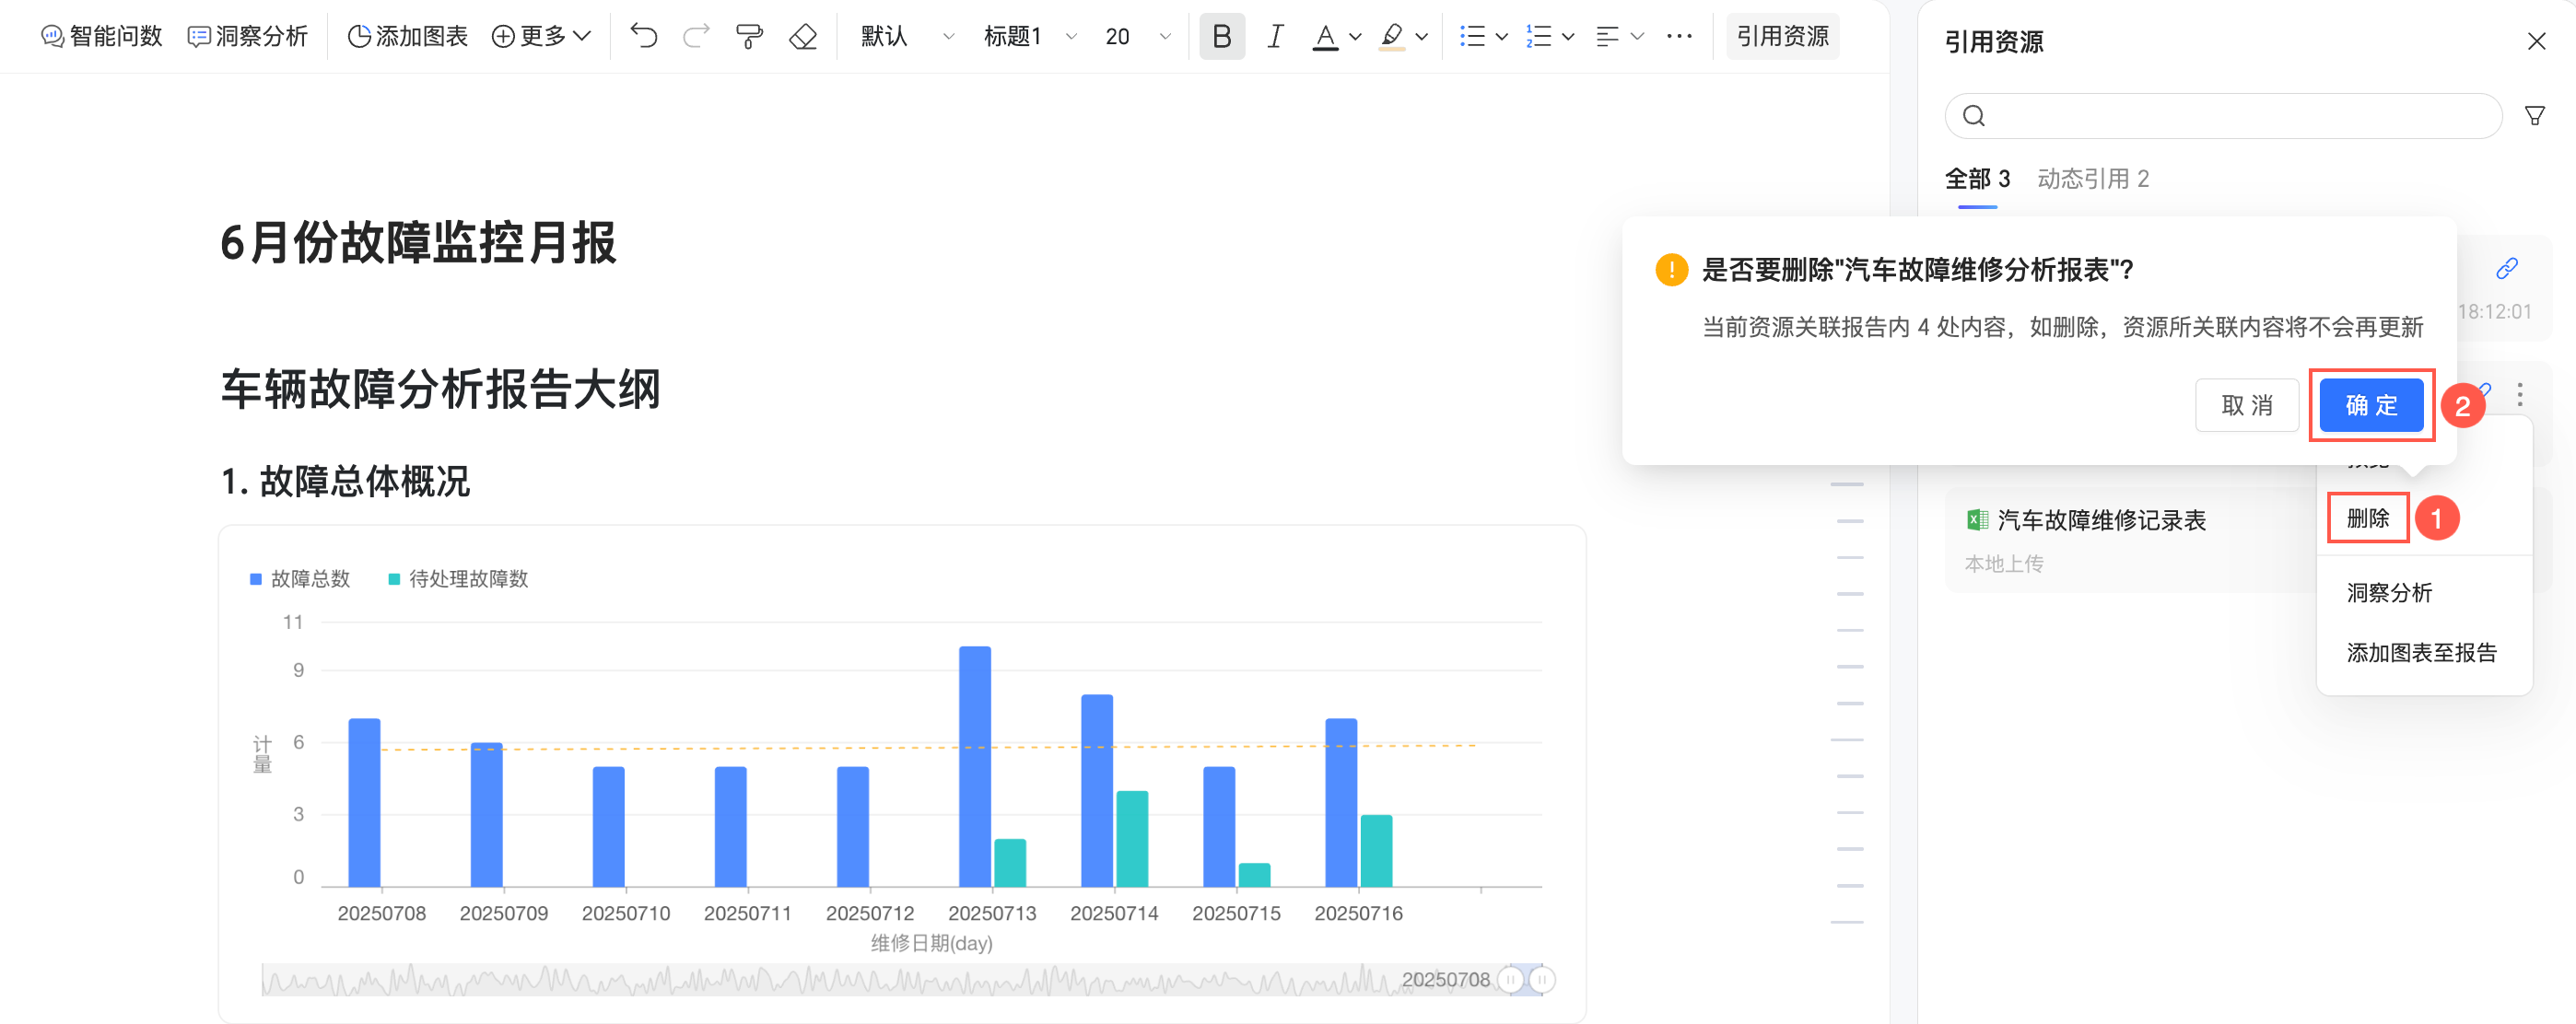
Task: Click the chart date range slider handle
Action: [x=1510, y=979]
